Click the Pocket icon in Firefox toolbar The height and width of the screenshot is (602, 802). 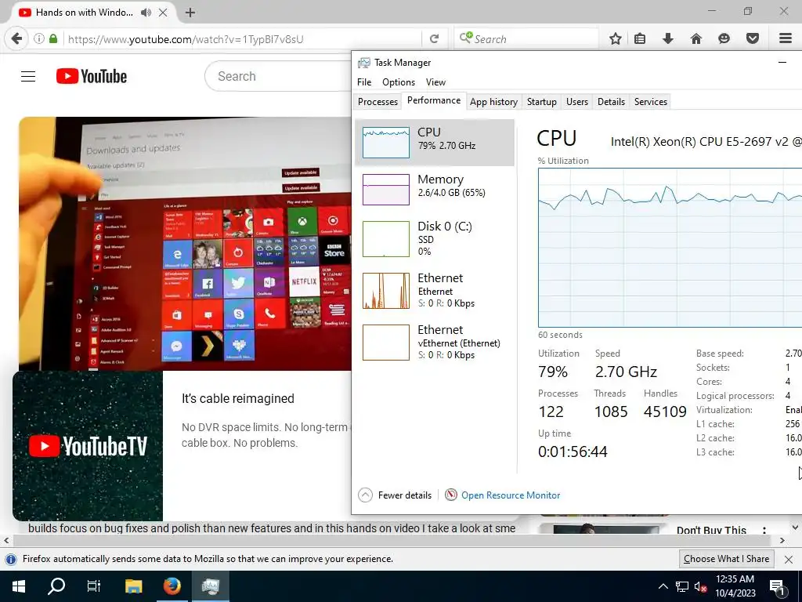point(752,39)
